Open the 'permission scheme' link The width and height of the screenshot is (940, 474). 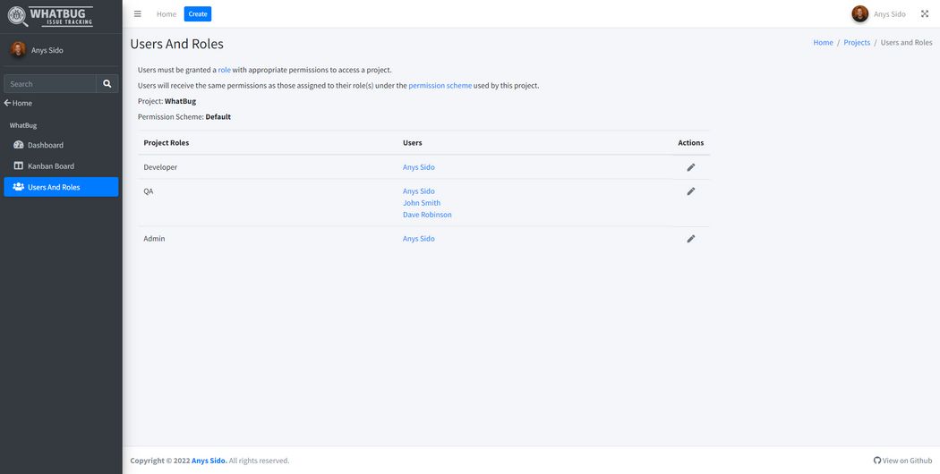pyautogui.click(x=440, y=86)
